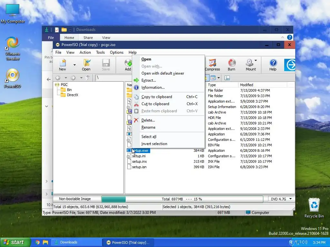This screenshot has width=330, height=247.
Task: Open the Forward history dropdown arrow
Action: pyautogui.click(x=81, y=78)
